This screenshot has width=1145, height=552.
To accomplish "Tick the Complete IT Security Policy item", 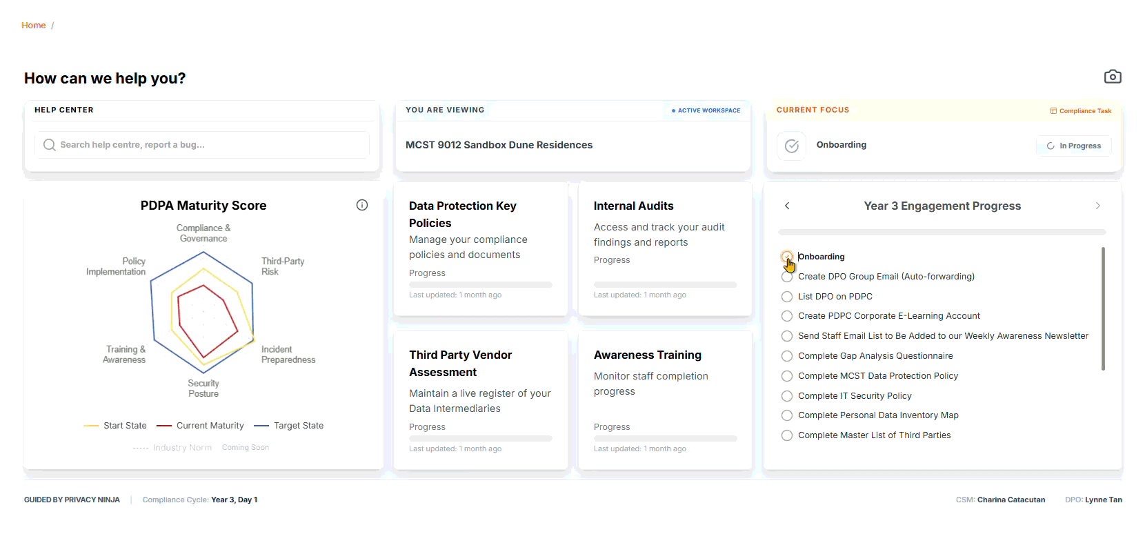I will point(787,396).
